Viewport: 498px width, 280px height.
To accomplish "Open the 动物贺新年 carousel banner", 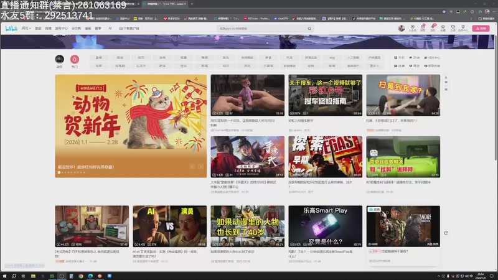I will [x=131, y=126].
